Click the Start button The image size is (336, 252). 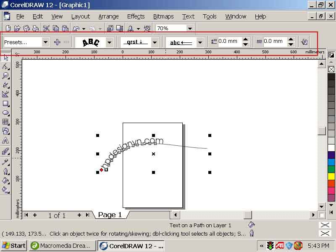coord(14,246)
